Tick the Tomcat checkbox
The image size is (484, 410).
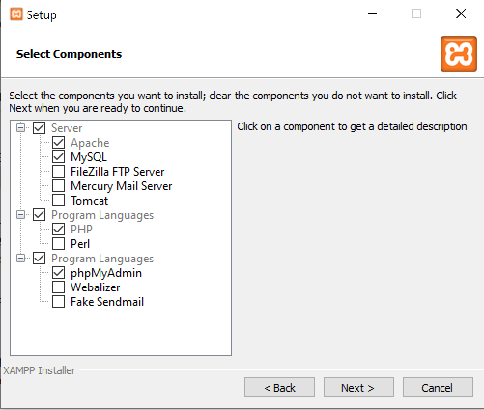click(x=58, y=201)
